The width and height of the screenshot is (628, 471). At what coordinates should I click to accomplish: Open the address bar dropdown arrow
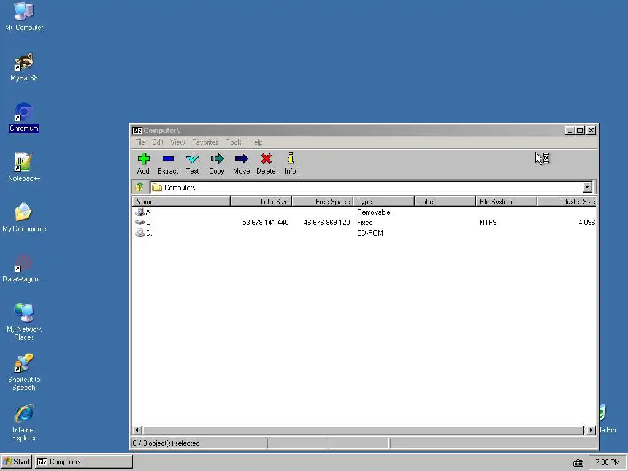[x=587, y=187]
